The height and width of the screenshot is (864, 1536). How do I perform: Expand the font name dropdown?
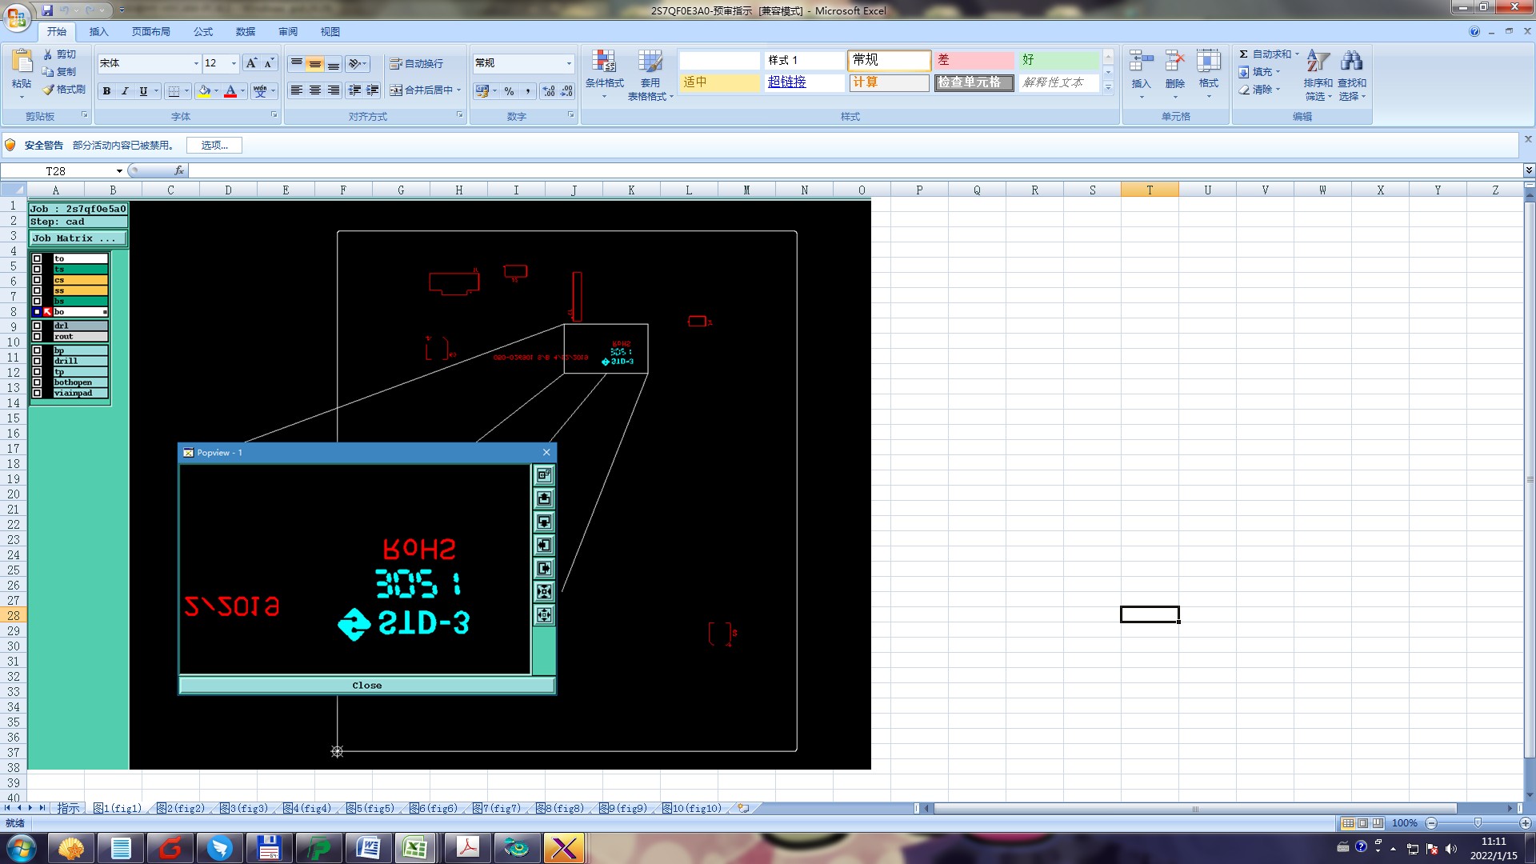pyautogui.click(x=196, y=63)
